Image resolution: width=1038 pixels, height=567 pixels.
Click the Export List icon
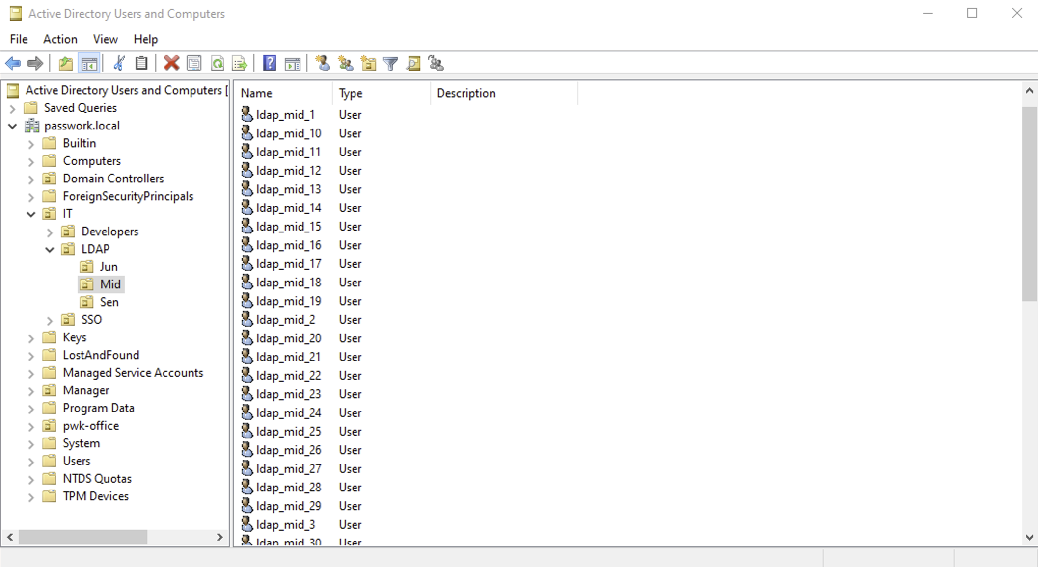pos(240,63)
